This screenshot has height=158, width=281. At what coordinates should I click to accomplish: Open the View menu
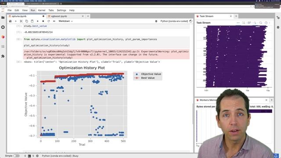click(25, 11)
